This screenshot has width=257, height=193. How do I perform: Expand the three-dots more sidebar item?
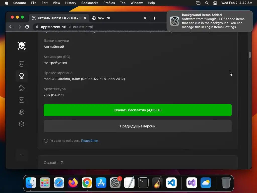[x=22, y=155]
